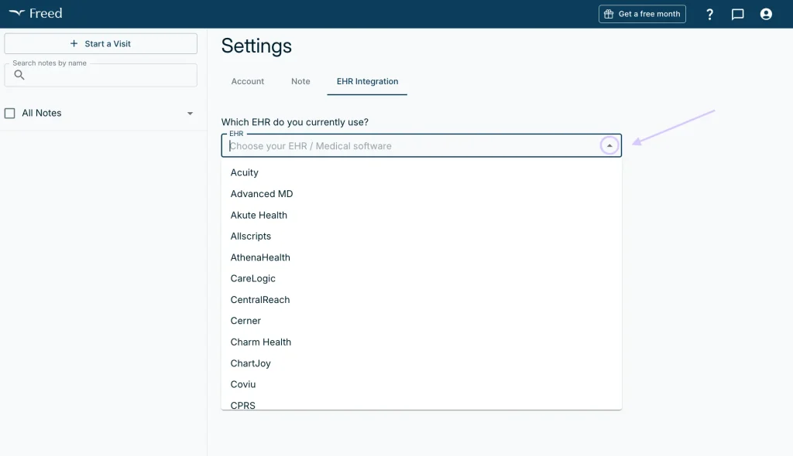Choose Advanced MD from the list

pos(421,194)
